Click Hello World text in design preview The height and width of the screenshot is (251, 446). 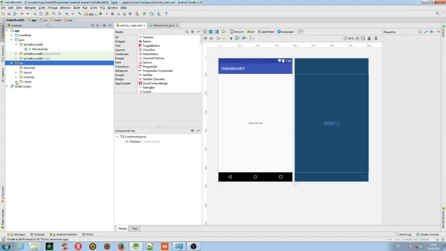[255, 123]
